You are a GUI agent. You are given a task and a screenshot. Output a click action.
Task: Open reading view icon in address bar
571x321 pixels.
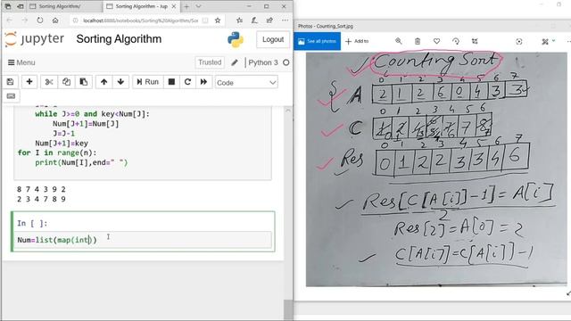pyautogui.click(x=205, y=21)
